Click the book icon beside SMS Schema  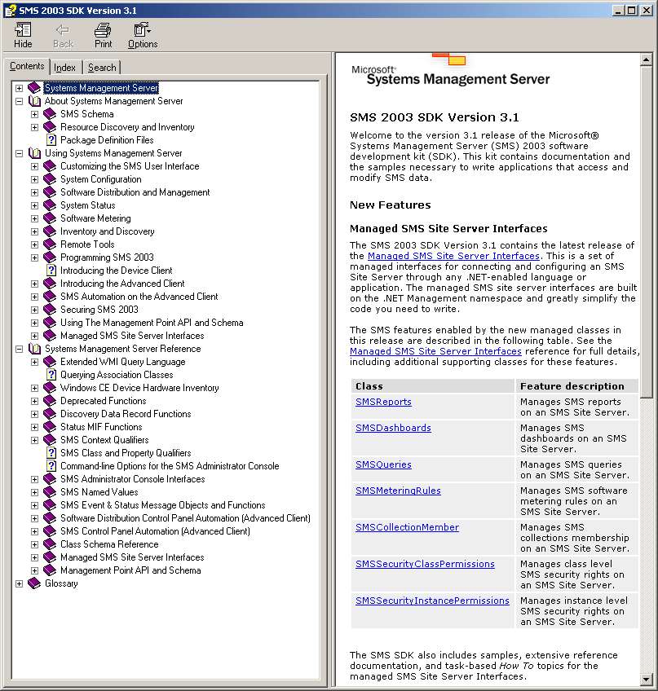coord(50,114)
